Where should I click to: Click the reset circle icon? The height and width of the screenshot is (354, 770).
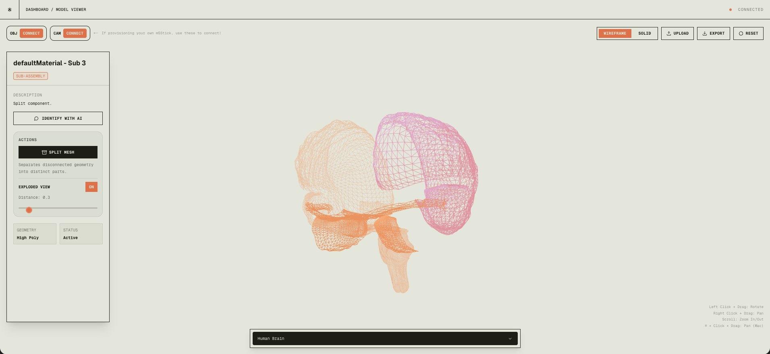coord(741,33)
